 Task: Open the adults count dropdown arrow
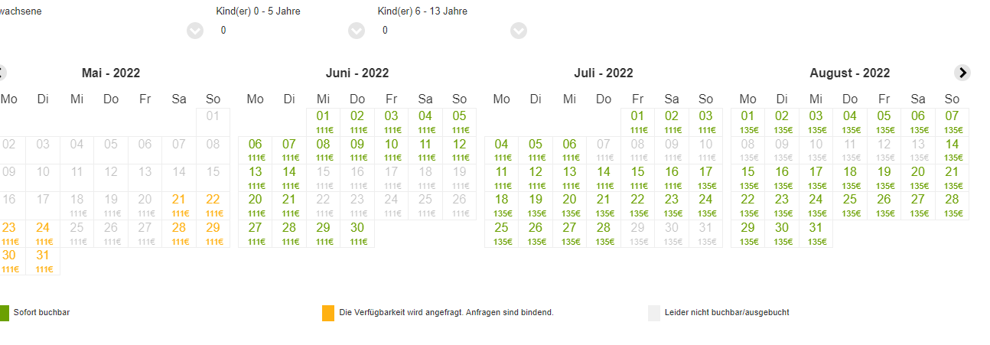pos(195,31)
